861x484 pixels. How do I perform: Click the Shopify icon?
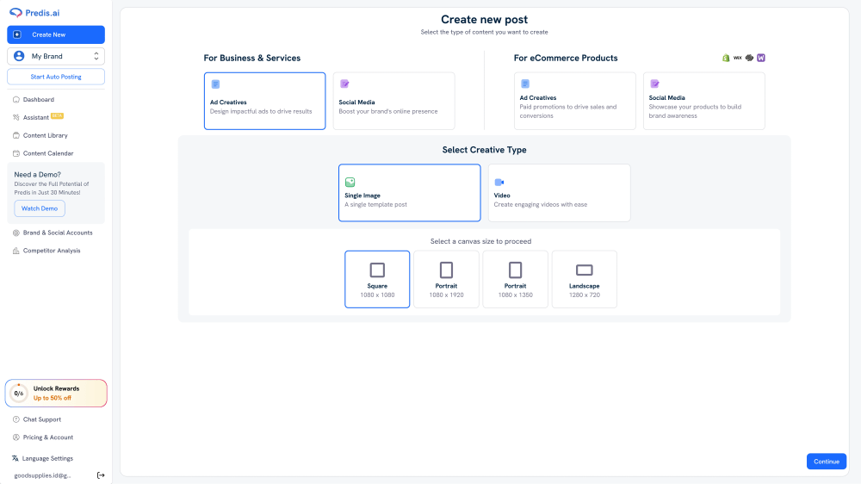coord(726,58)
